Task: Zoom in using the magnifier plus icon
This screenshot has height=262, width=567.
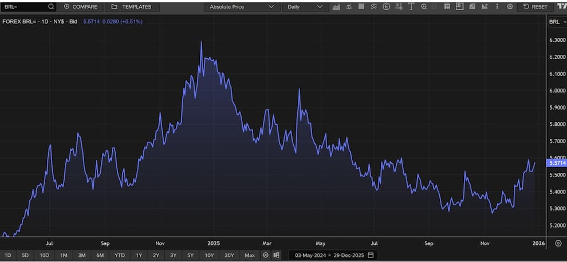Action: [424, 7]
